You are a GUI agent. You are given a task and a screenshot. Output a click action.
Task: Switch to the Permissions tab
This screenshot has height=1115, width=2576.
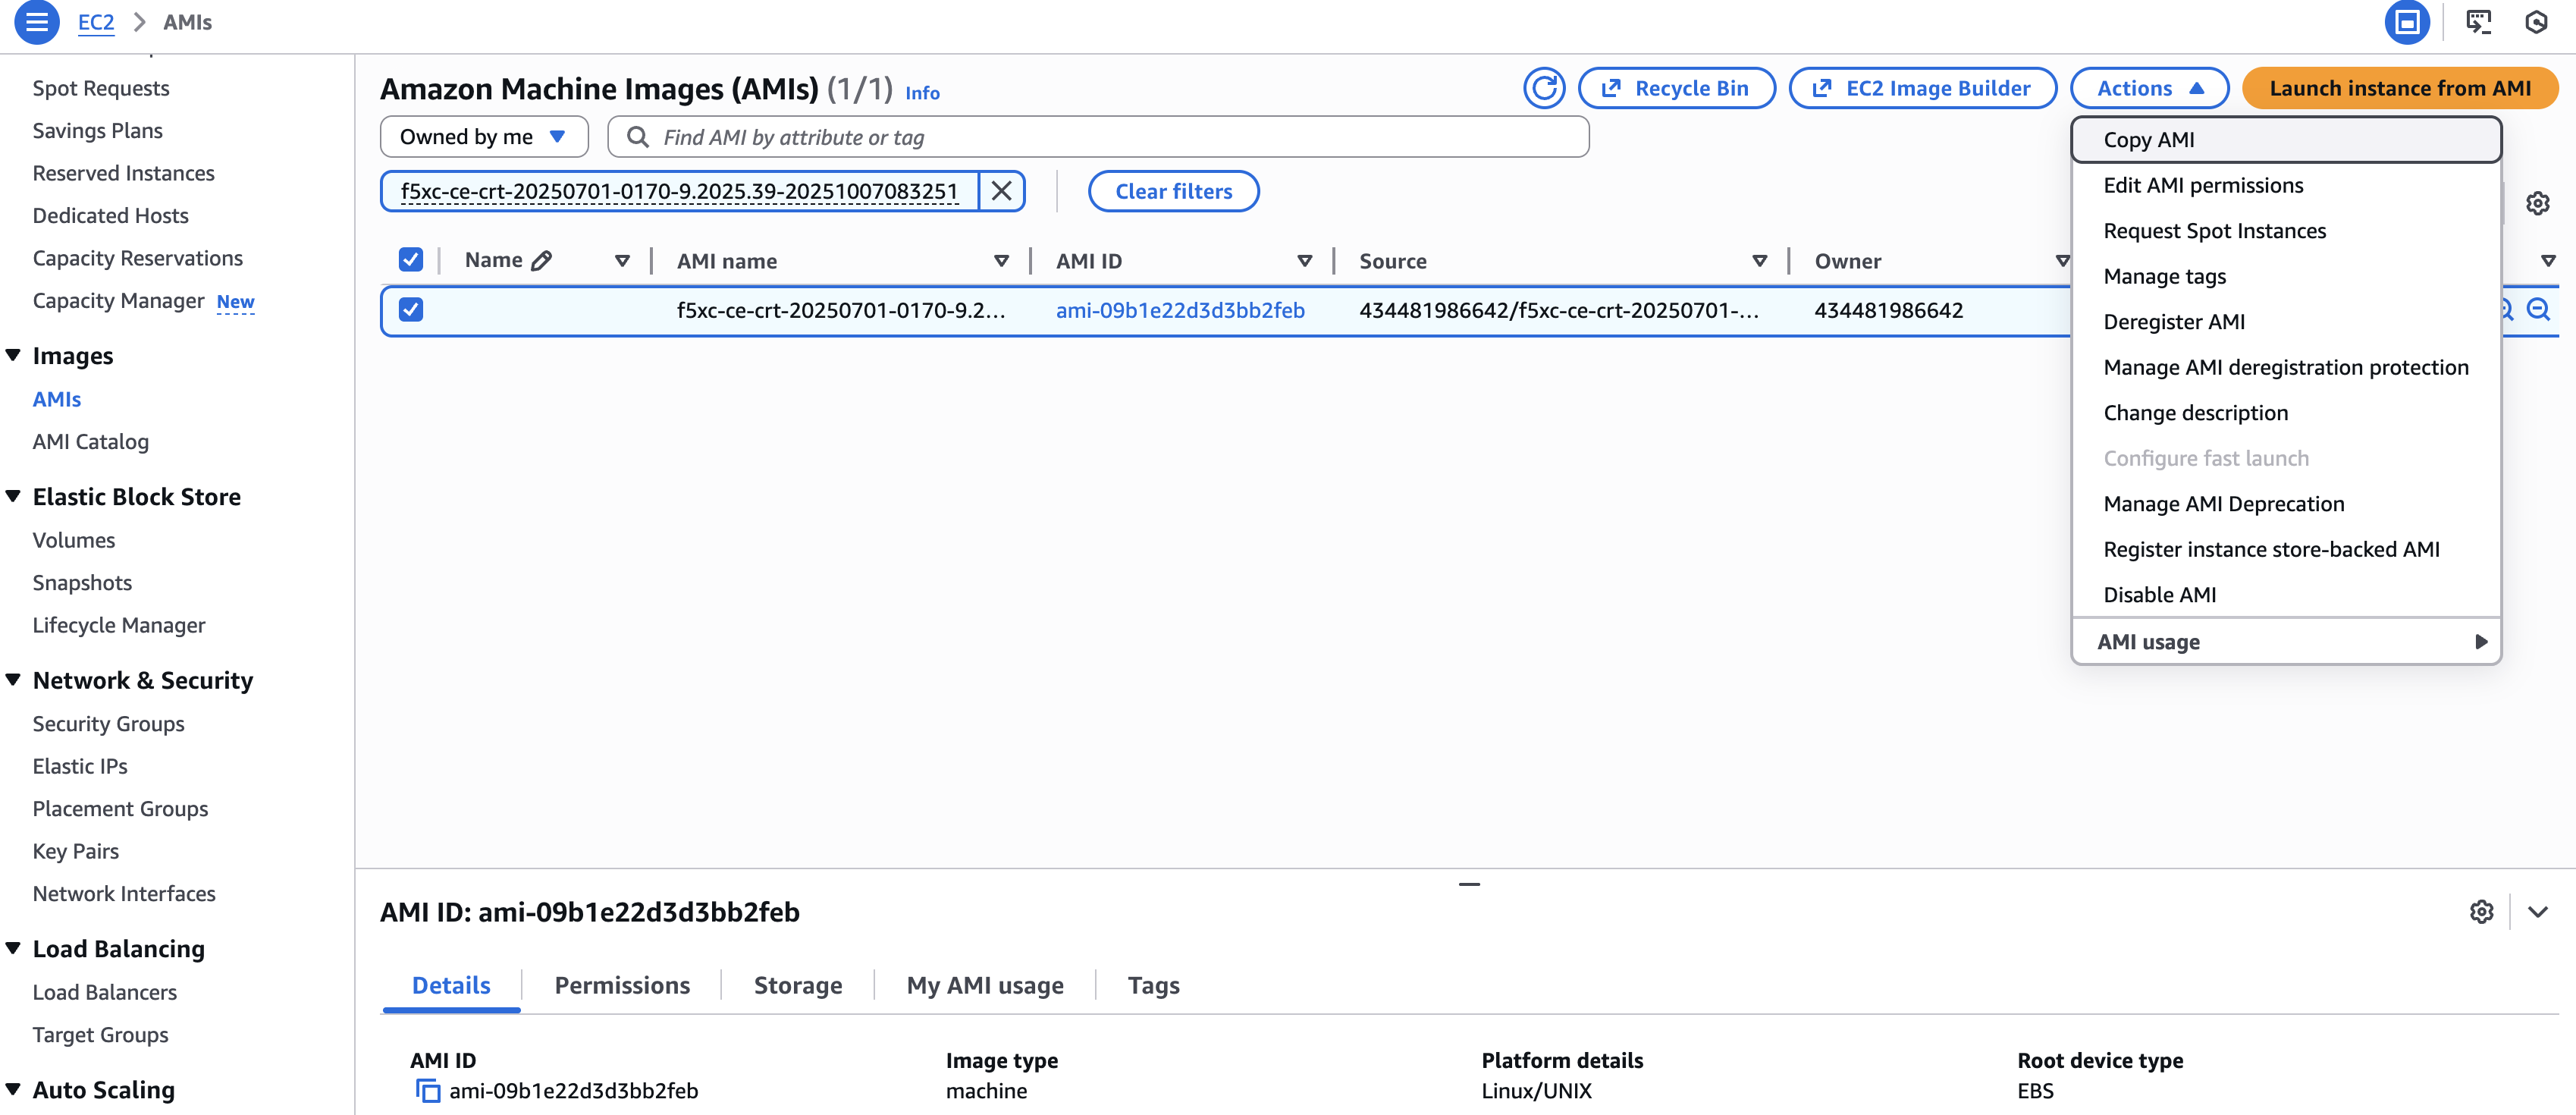point(622,985)
